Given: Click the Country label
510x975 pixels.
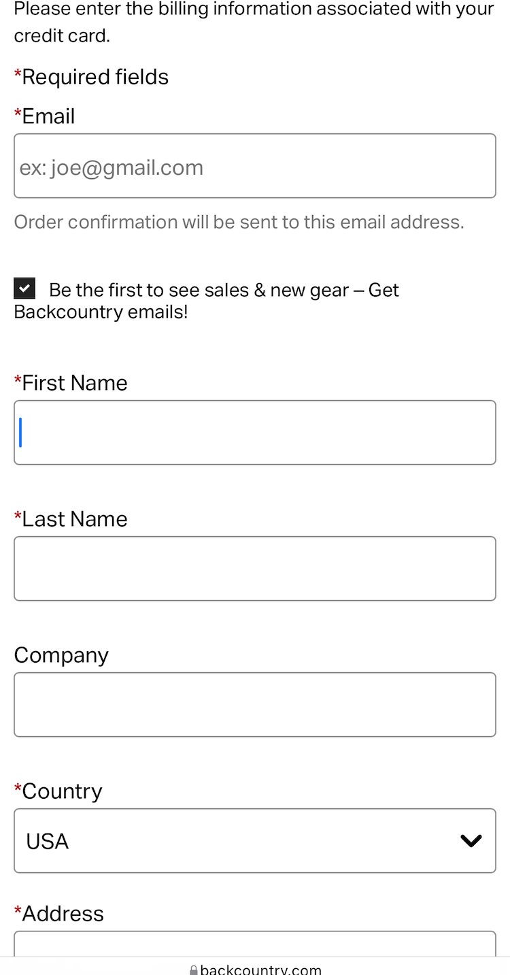Looking at the screenshot, I should (x=62, y=791).
